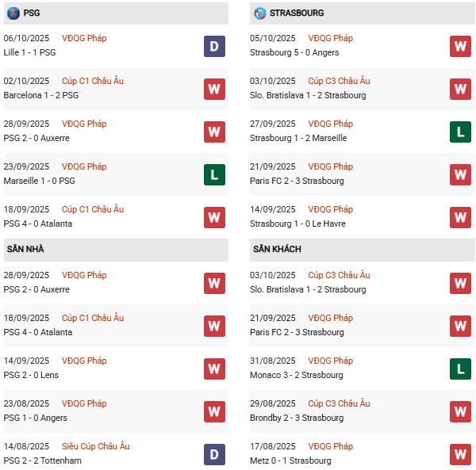Click the D badge for Lille 1 - 1 PSG
The height and width of the screenshot is (470, 476).
[214, 46]
